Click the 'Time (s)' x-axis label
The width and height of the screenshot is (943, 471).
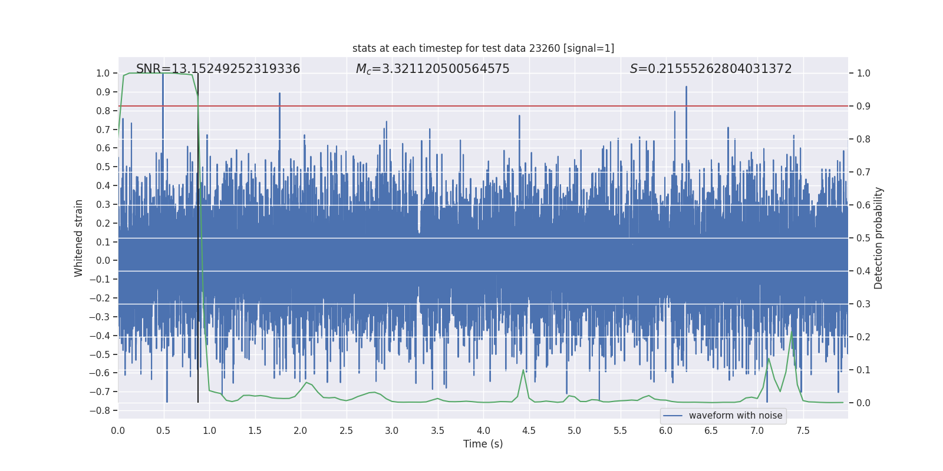483,444
